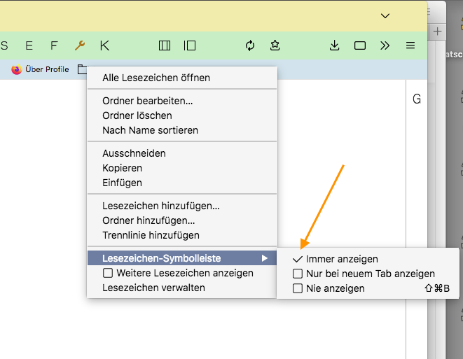463x359 pixels.
Task: Expand the toolbar overflow chevron
Action: tap(385, 45)
